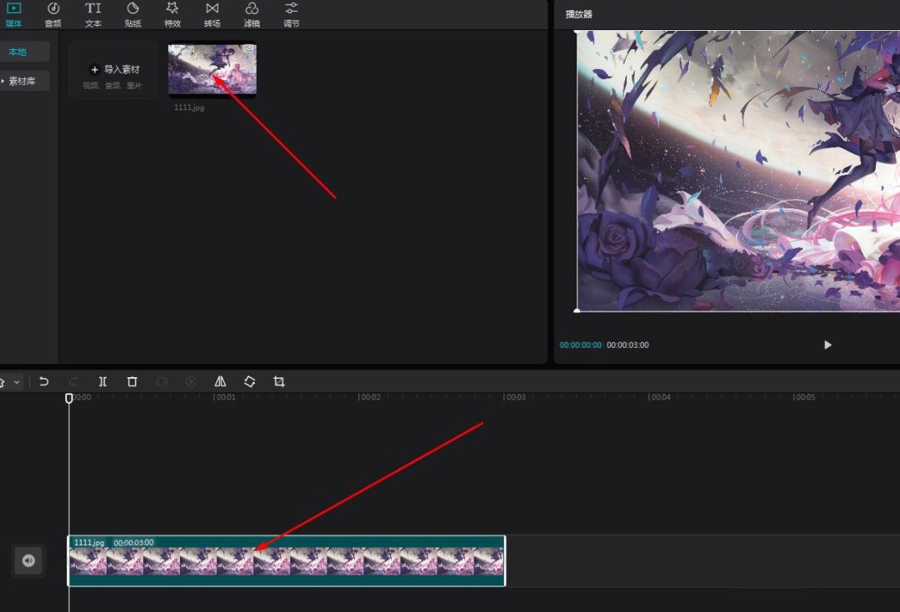Switch to the 媒体 (Media) tab
The height and width of the screenshot is (612, 900).
click(14, 14)
